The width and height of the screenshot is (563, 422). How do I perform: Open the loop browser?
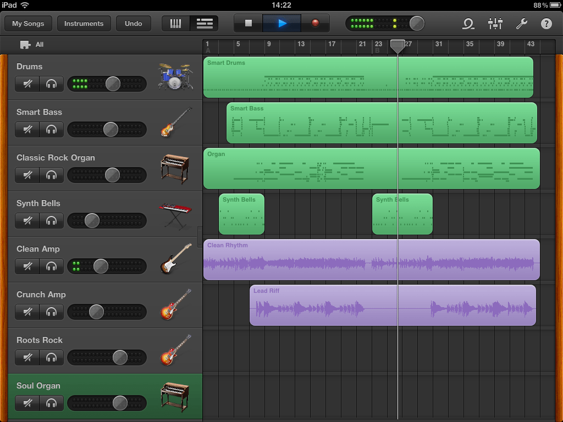[x=468, y=24]
